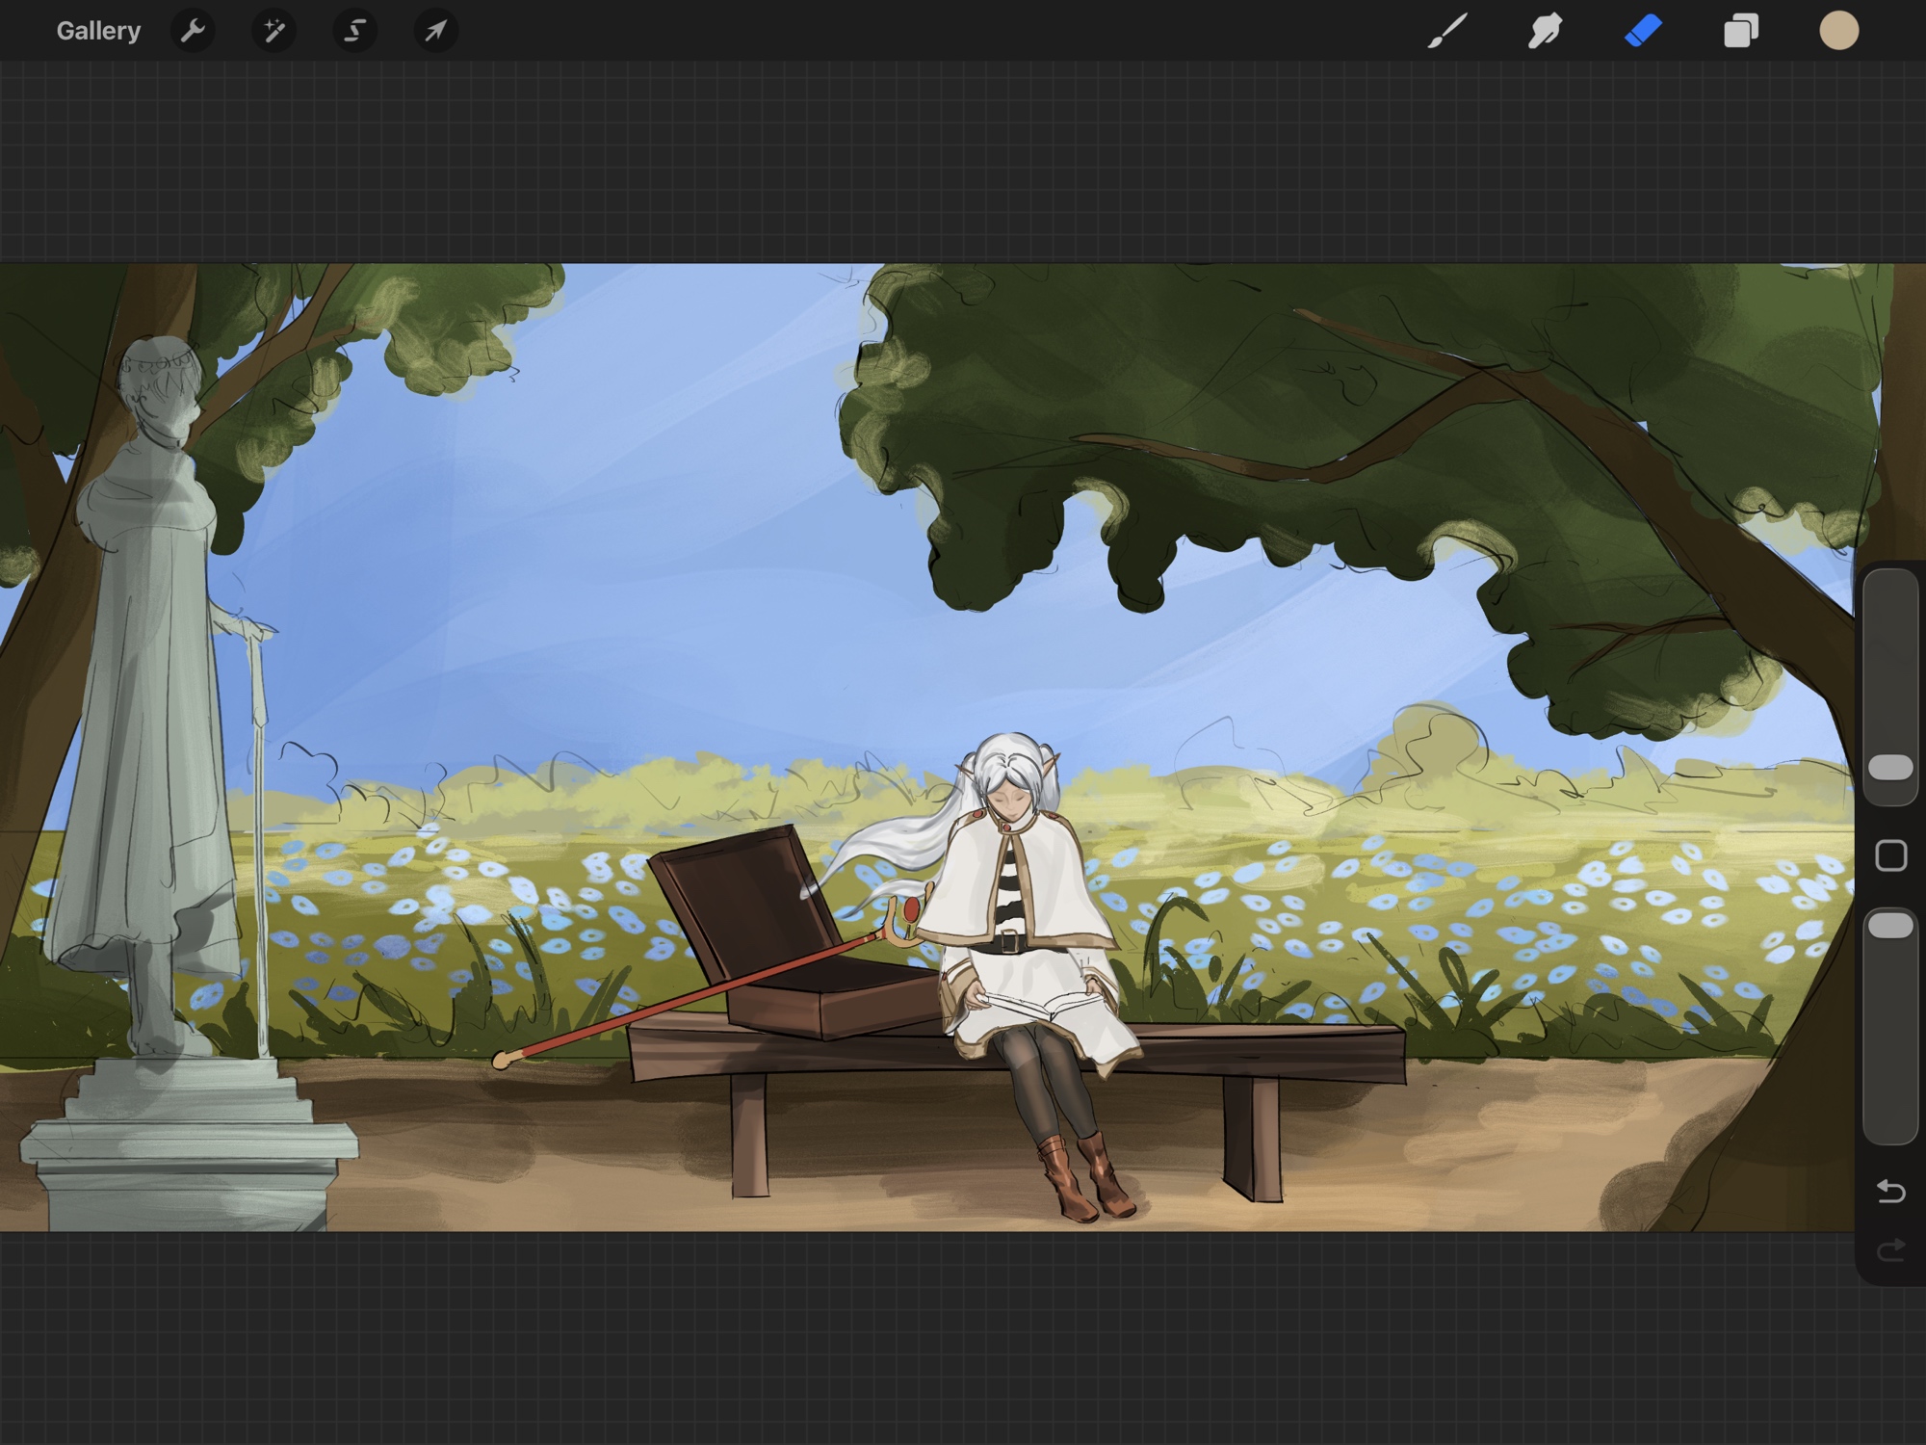Open the Actions wrench menu
The image size is (1926, 1445).
tap(193, 31)
